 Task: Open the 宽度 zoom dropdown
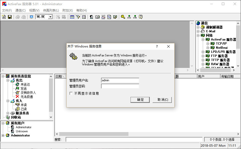51,17
